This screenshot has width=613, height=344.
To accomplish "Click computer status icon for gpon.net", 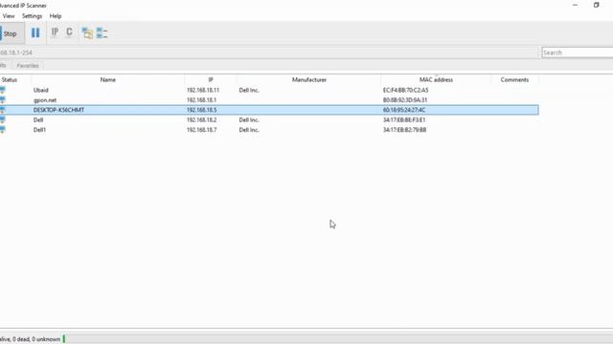I will [x=3, y=99].
